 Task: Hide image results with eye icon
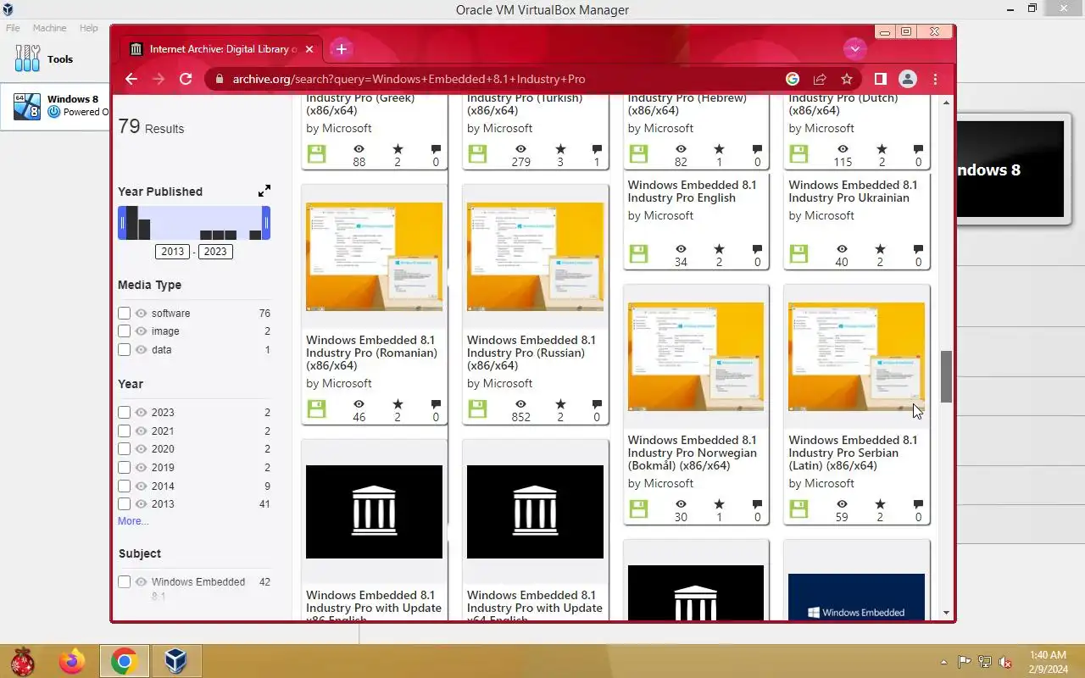[x=141, y=331]
